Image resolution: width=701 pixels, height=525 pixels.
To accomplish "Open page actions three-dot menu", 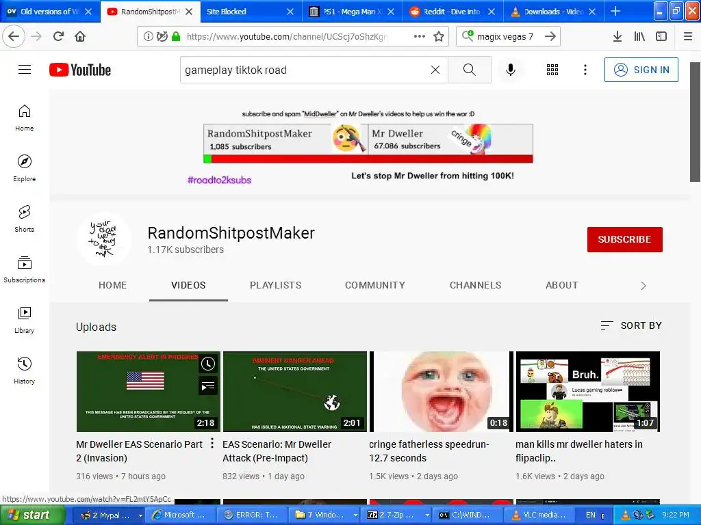I will pos(420,36).
